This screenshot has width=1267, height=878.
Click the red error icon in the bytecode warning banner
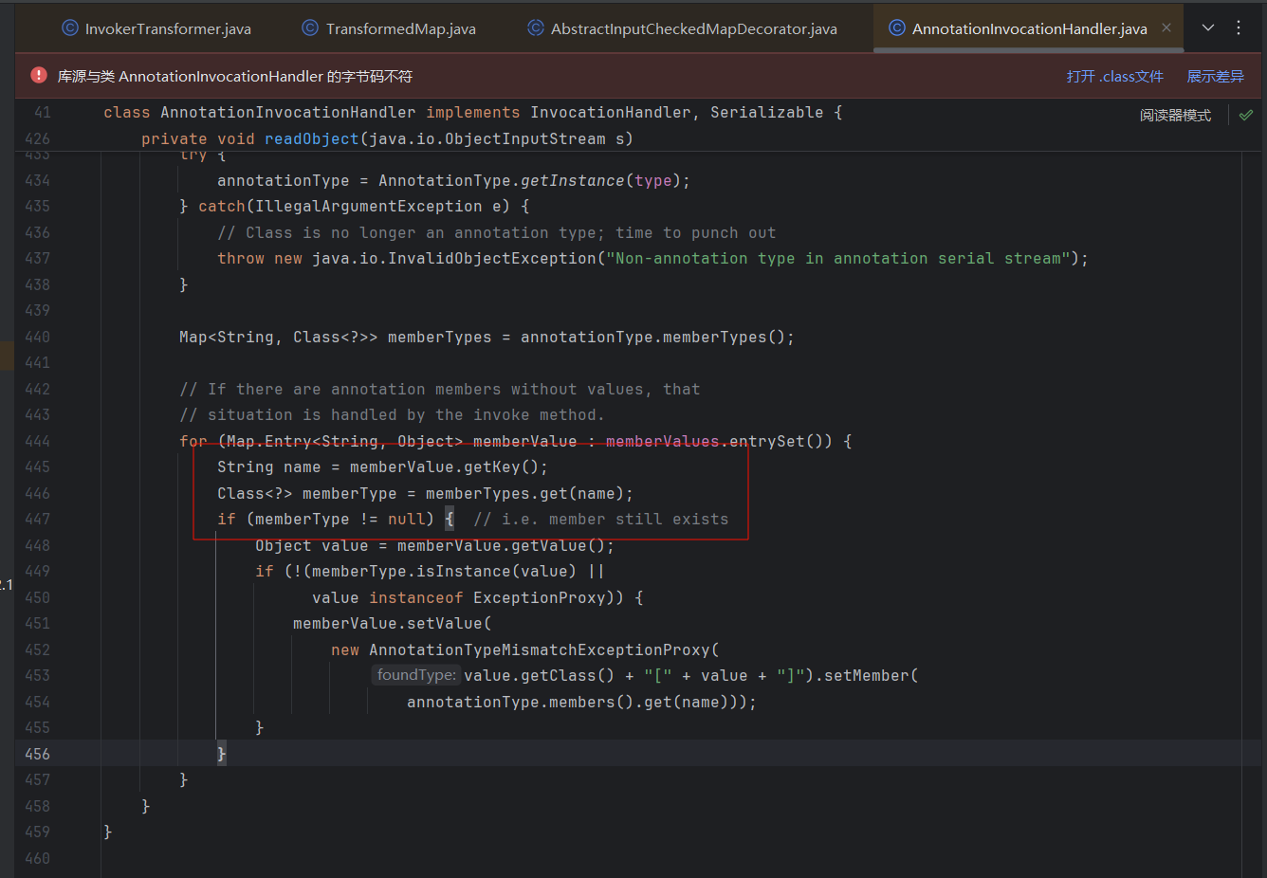pyautogui.click(x=39, y=76)
